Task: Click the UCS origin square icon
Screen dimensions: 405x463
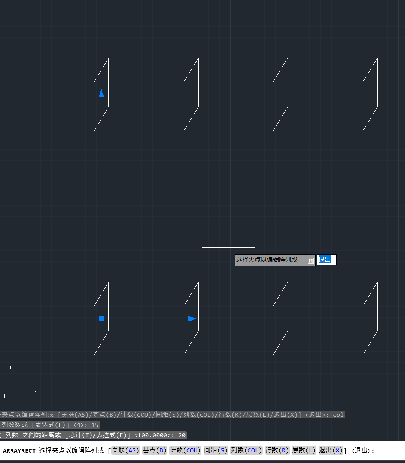Action: (7, 396)
